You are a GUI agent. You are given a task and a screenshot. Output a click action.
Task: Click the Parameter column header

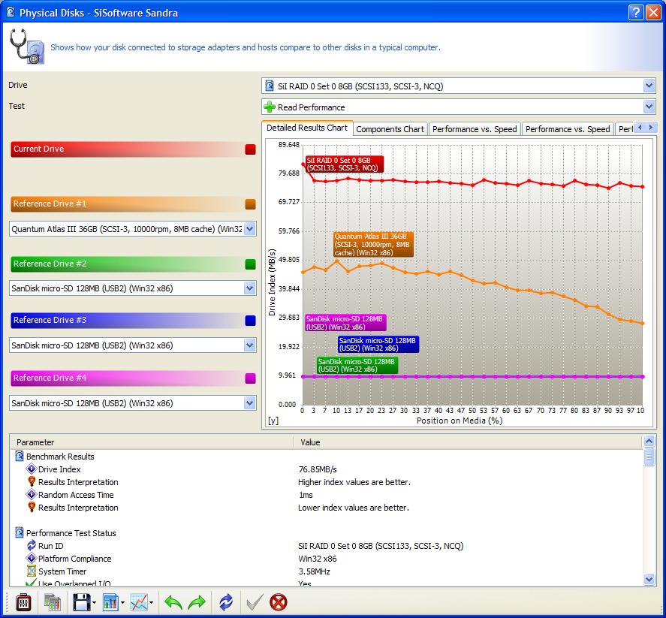click(152, 442)
